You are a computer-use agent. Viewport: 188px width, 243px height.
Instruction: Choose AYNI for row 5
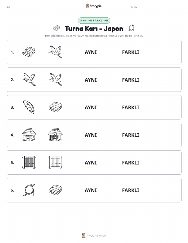(x=91, y=162)
